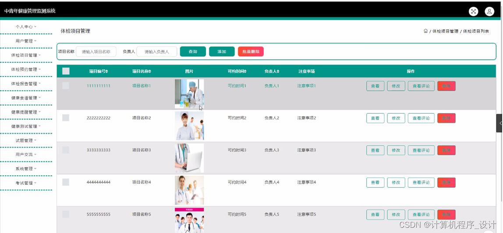Expand the 体检报告管理 sidebar menu

pos(26,83)
